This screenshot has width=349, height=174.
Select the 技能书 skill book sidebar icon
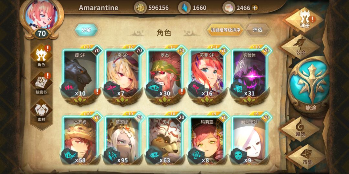(x=41, y=83)
